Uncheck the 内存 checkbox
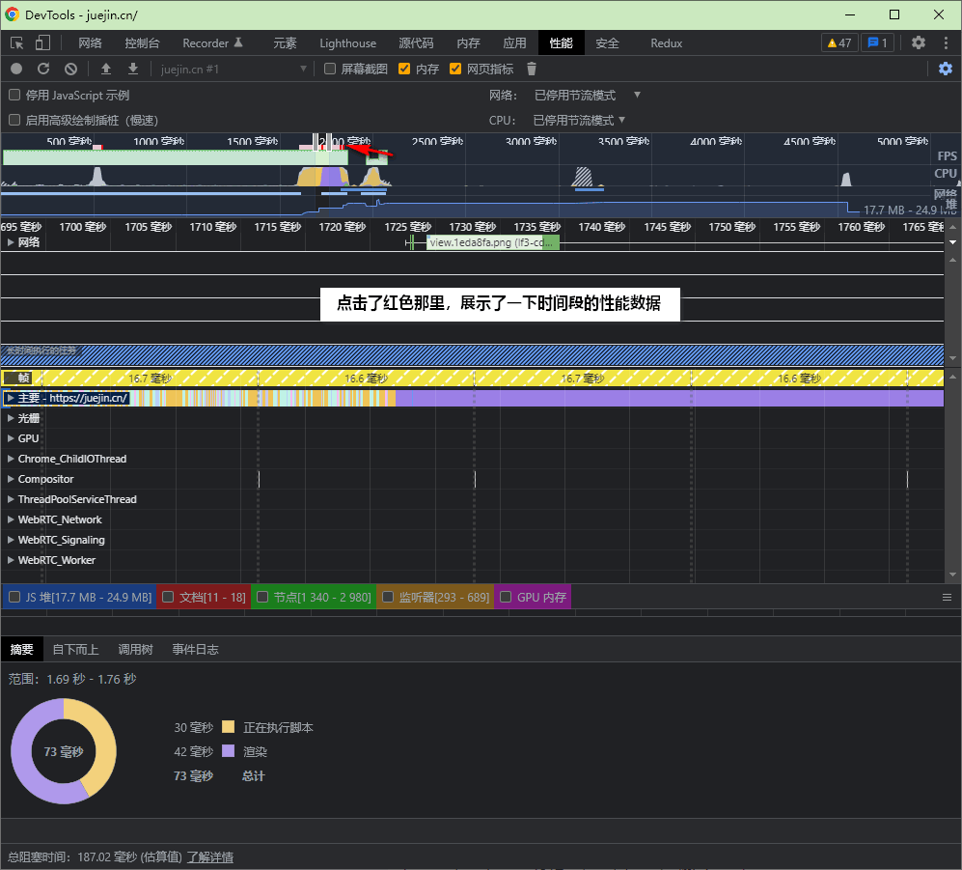Viewport: 962px width, 870px height. [404, 70]
